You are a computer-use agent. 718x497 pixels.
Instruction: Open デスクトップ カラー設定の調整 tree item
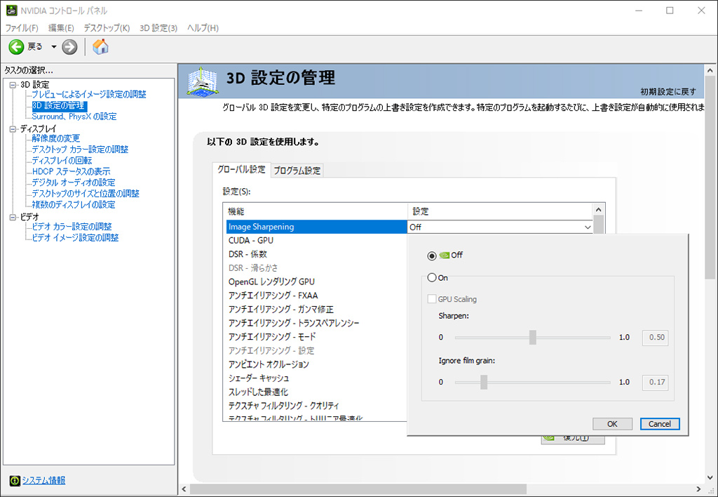pyautogui.click(x=80, y=150)
